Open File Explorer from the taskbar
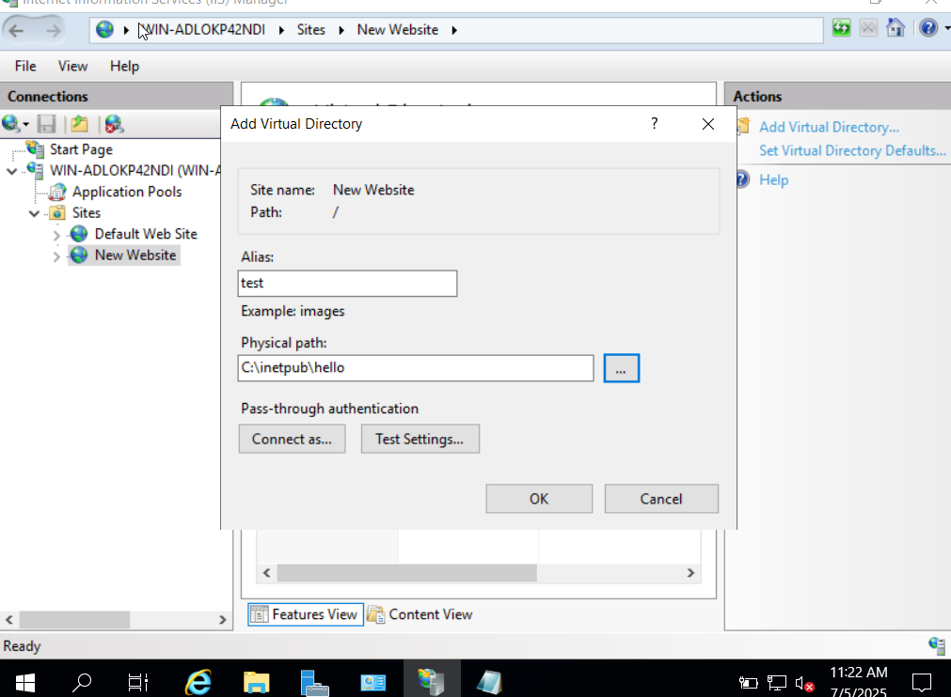This screenshot has width=951, height=697. click(x=256, y=681)
